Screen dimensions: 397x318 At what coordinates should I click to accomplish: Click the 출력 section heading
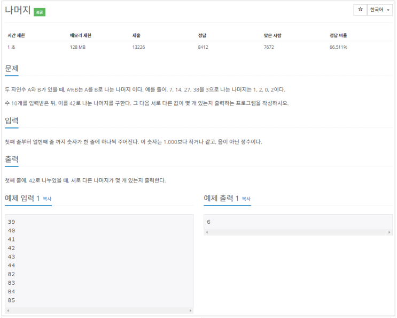[x=12, y=159]
